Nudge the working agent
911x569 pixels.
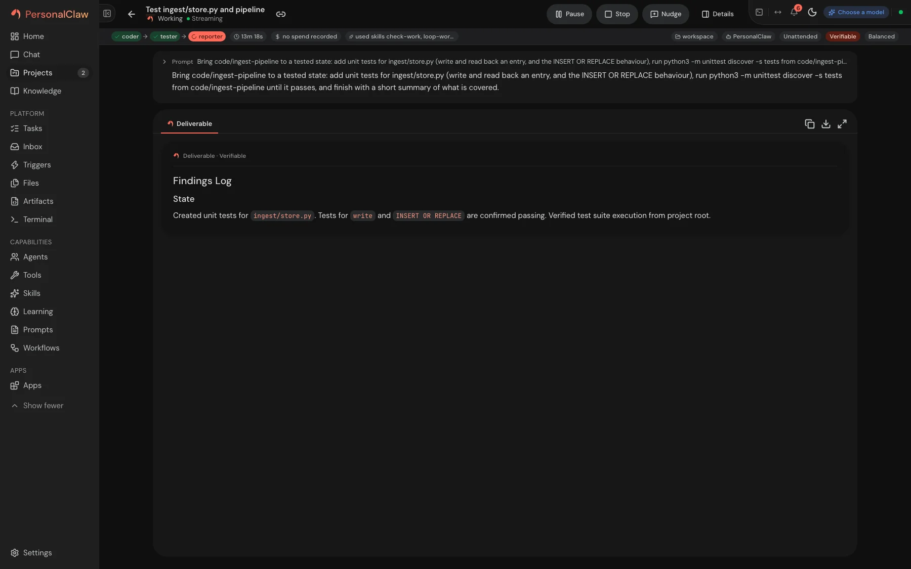click(x=666, y=14)
